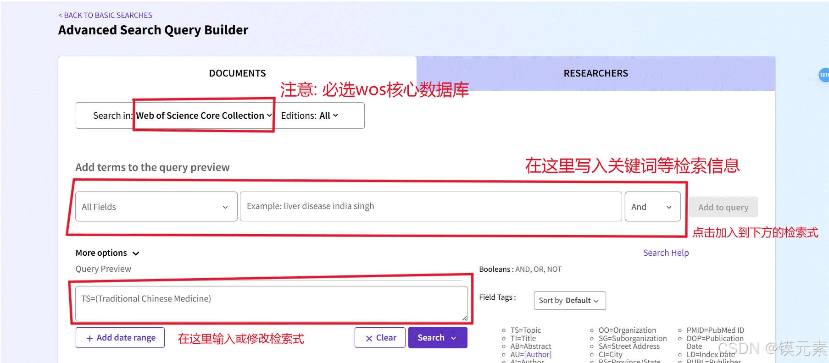Click the PMID=PubMed ID field tag
The height and width of the screenshot is (363, 829).
(715, 330)
